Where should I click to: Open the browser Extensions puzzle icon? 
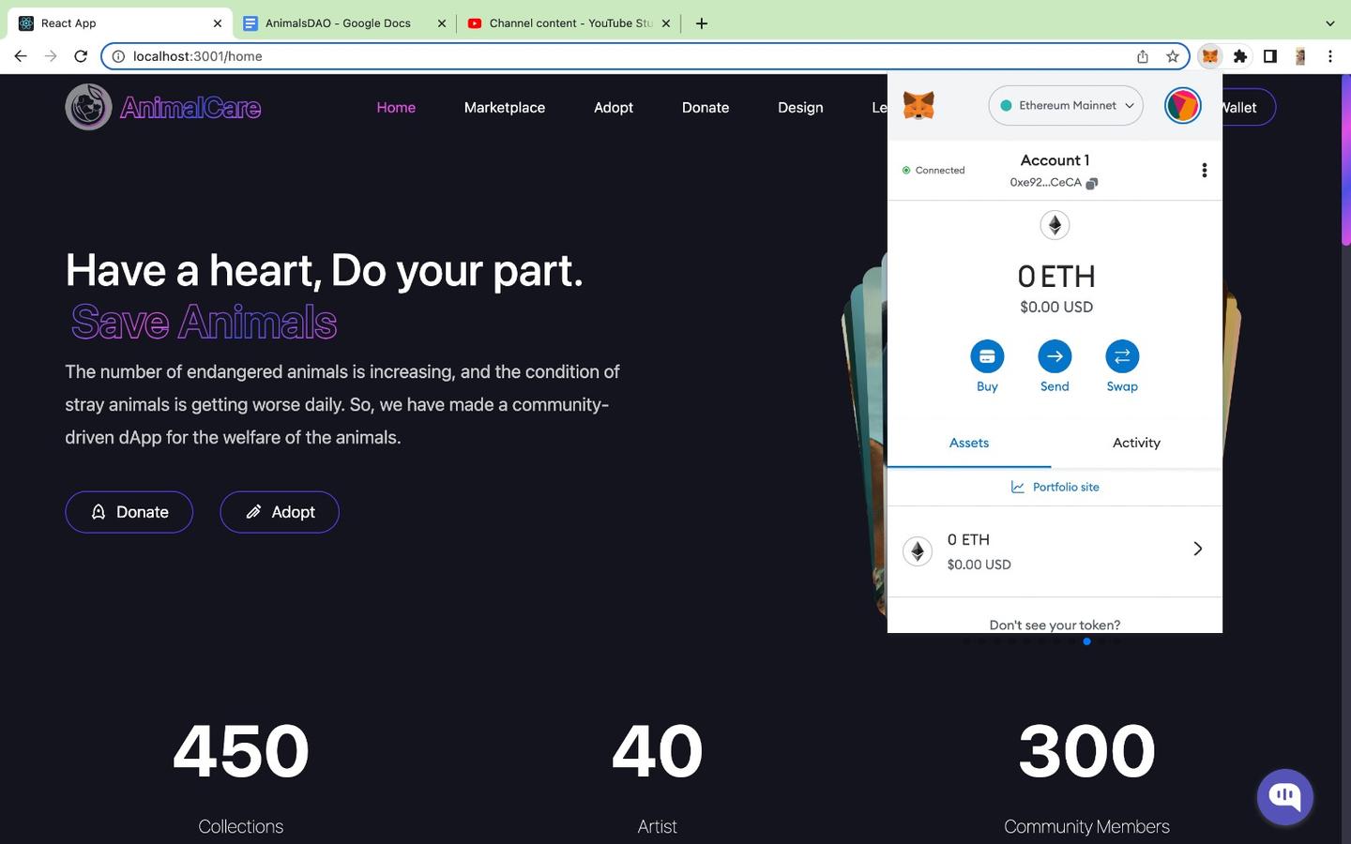[1240, 56]
